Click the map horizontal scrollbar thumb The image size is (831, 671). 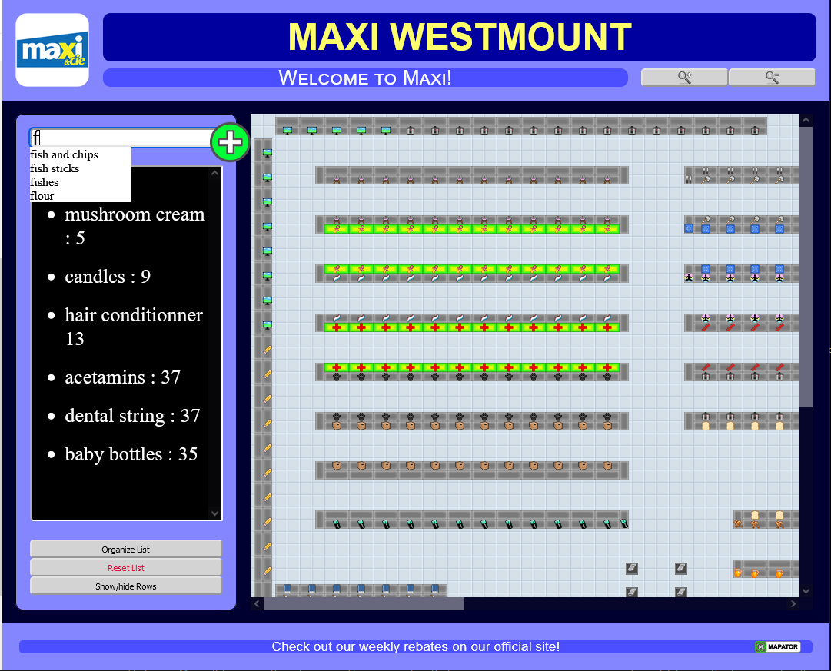tap(364, 603)
